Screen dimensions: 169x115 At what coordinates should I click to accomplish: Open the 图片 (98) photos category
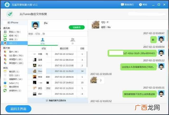[11, 52]
